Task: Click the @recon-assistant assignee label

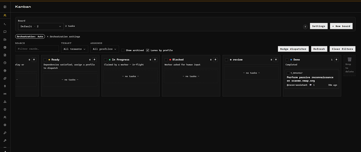Action: [x=297, y=85]
